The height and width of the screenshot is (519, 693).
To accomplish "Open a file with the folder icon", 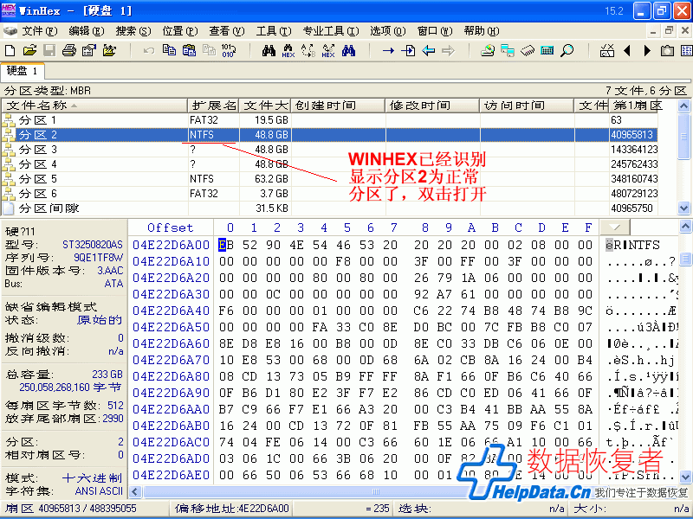I will point(29,50).
